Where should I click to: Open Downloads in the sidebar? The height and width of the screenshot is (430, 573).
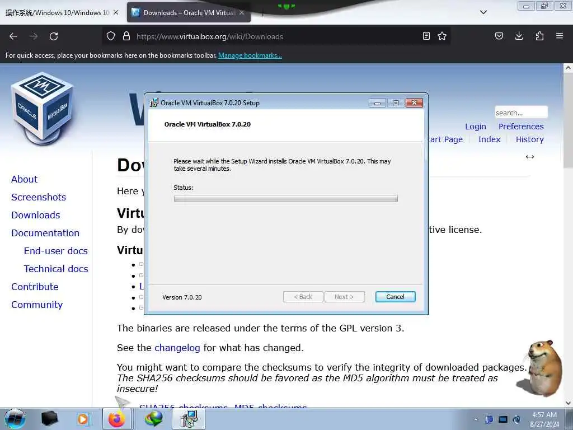36,215
